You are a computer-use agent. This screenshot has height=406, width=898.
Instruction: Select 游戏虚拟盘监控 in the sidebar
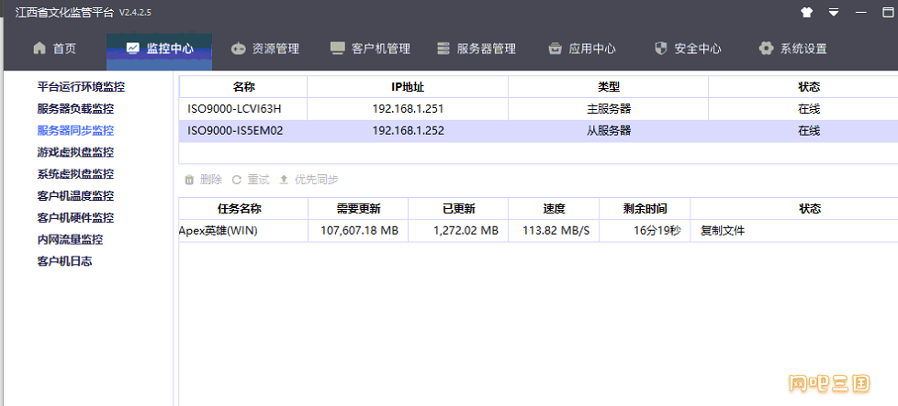point(75,152)
